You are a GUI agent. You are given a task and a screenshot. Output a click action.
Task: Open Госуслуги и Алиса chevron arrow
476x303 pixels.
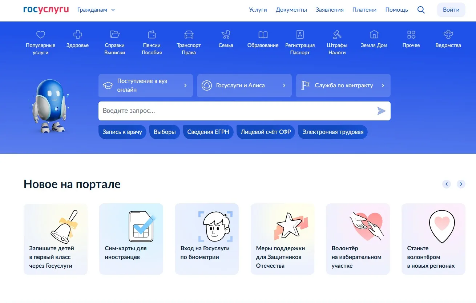[x=284, y=85]
